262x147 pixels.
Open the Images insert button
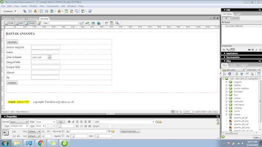(52, 11)
